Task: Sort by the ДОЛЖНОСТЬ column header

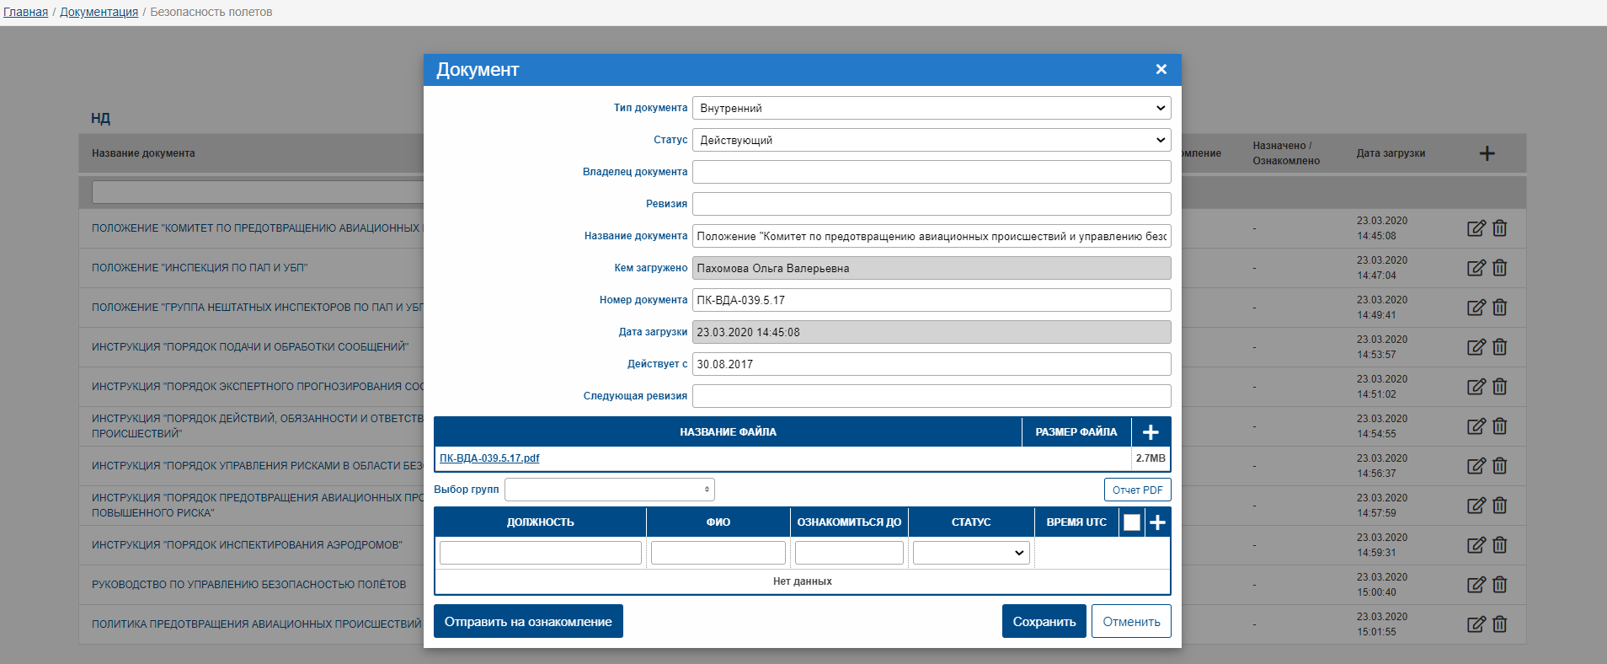Action: pos(541,522)
